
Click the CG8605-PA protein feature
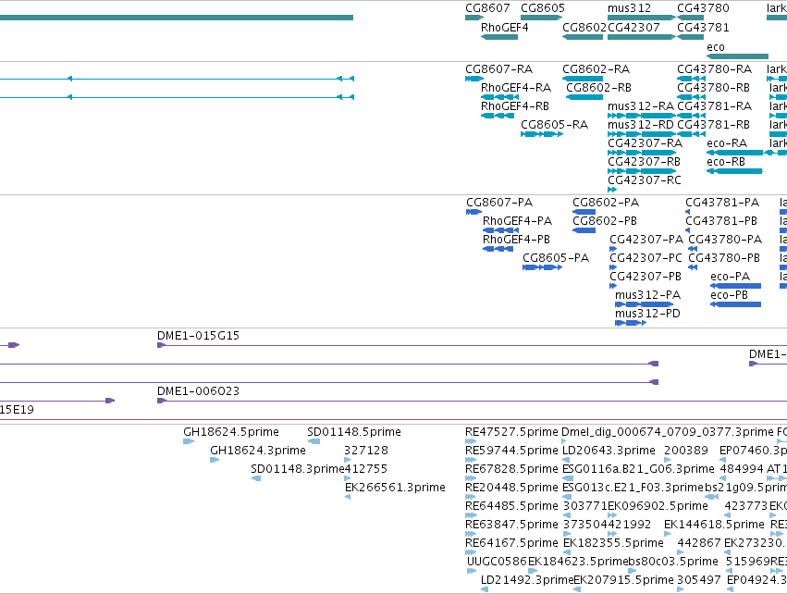(542, 267)
